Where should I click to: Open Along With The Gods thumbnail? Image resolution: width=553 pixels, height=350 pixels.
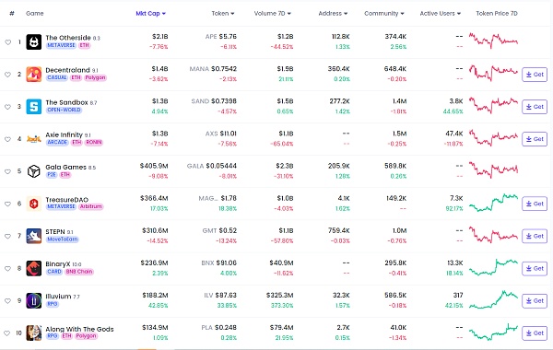[34, 333]
